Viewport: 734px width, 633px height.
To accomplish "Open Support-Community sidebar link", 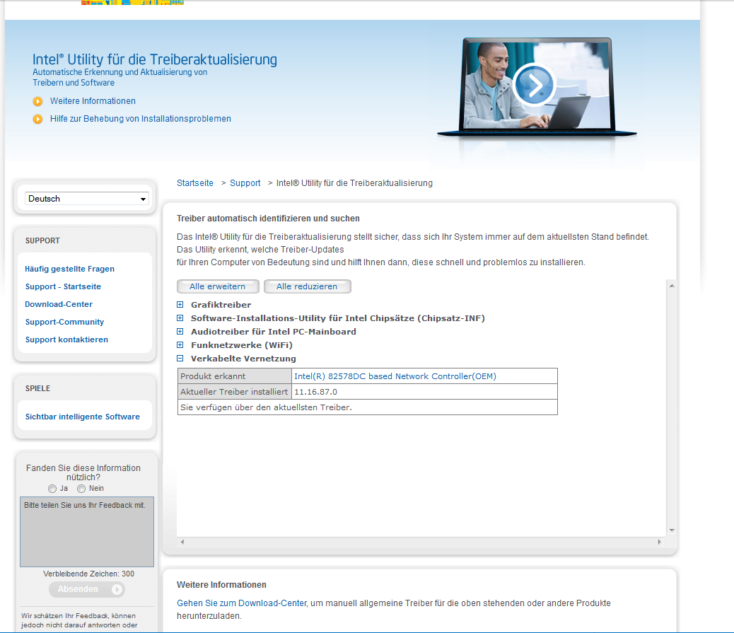I will pyautogui.click(x=64, y=322).
